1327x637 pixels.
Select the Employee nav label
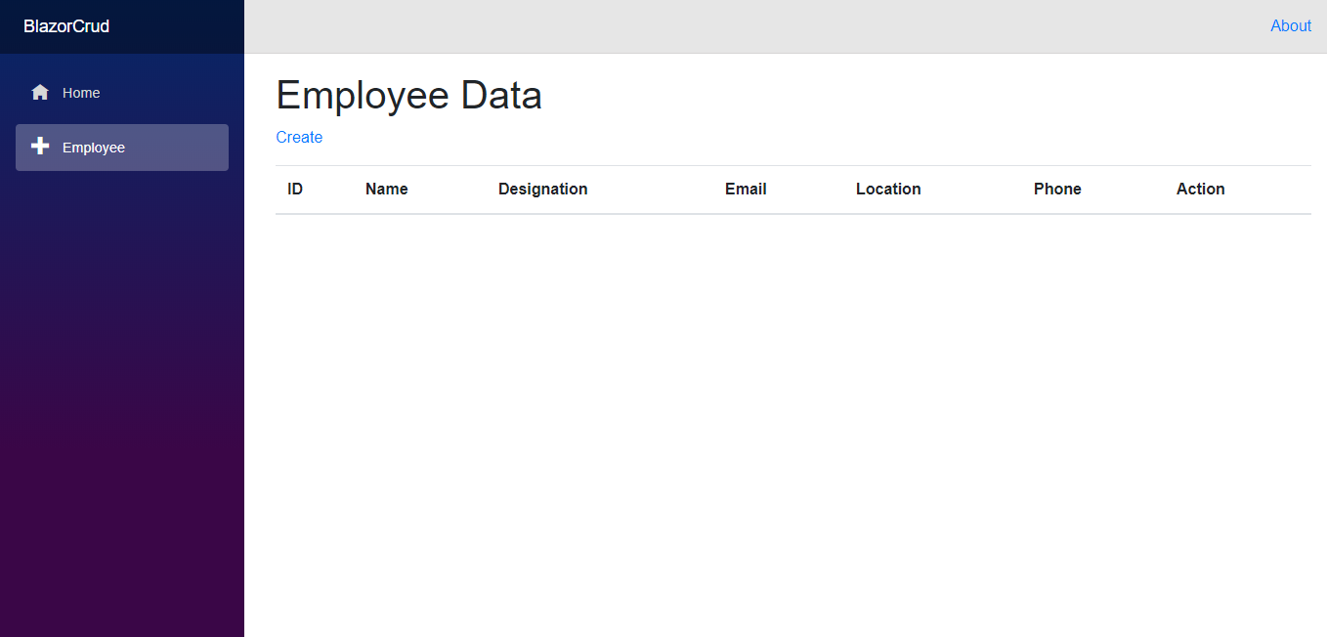[94, 148]
